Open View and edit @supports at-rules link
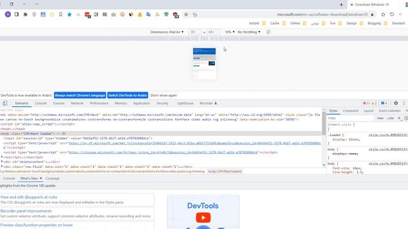This screenshot has height=229, width=408. [x=29, y=197]
